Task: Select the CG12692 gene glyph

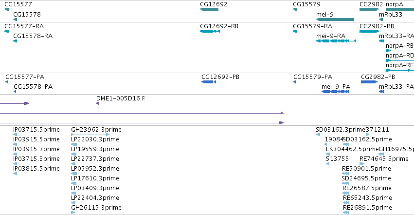Action: tap(209, 9)
